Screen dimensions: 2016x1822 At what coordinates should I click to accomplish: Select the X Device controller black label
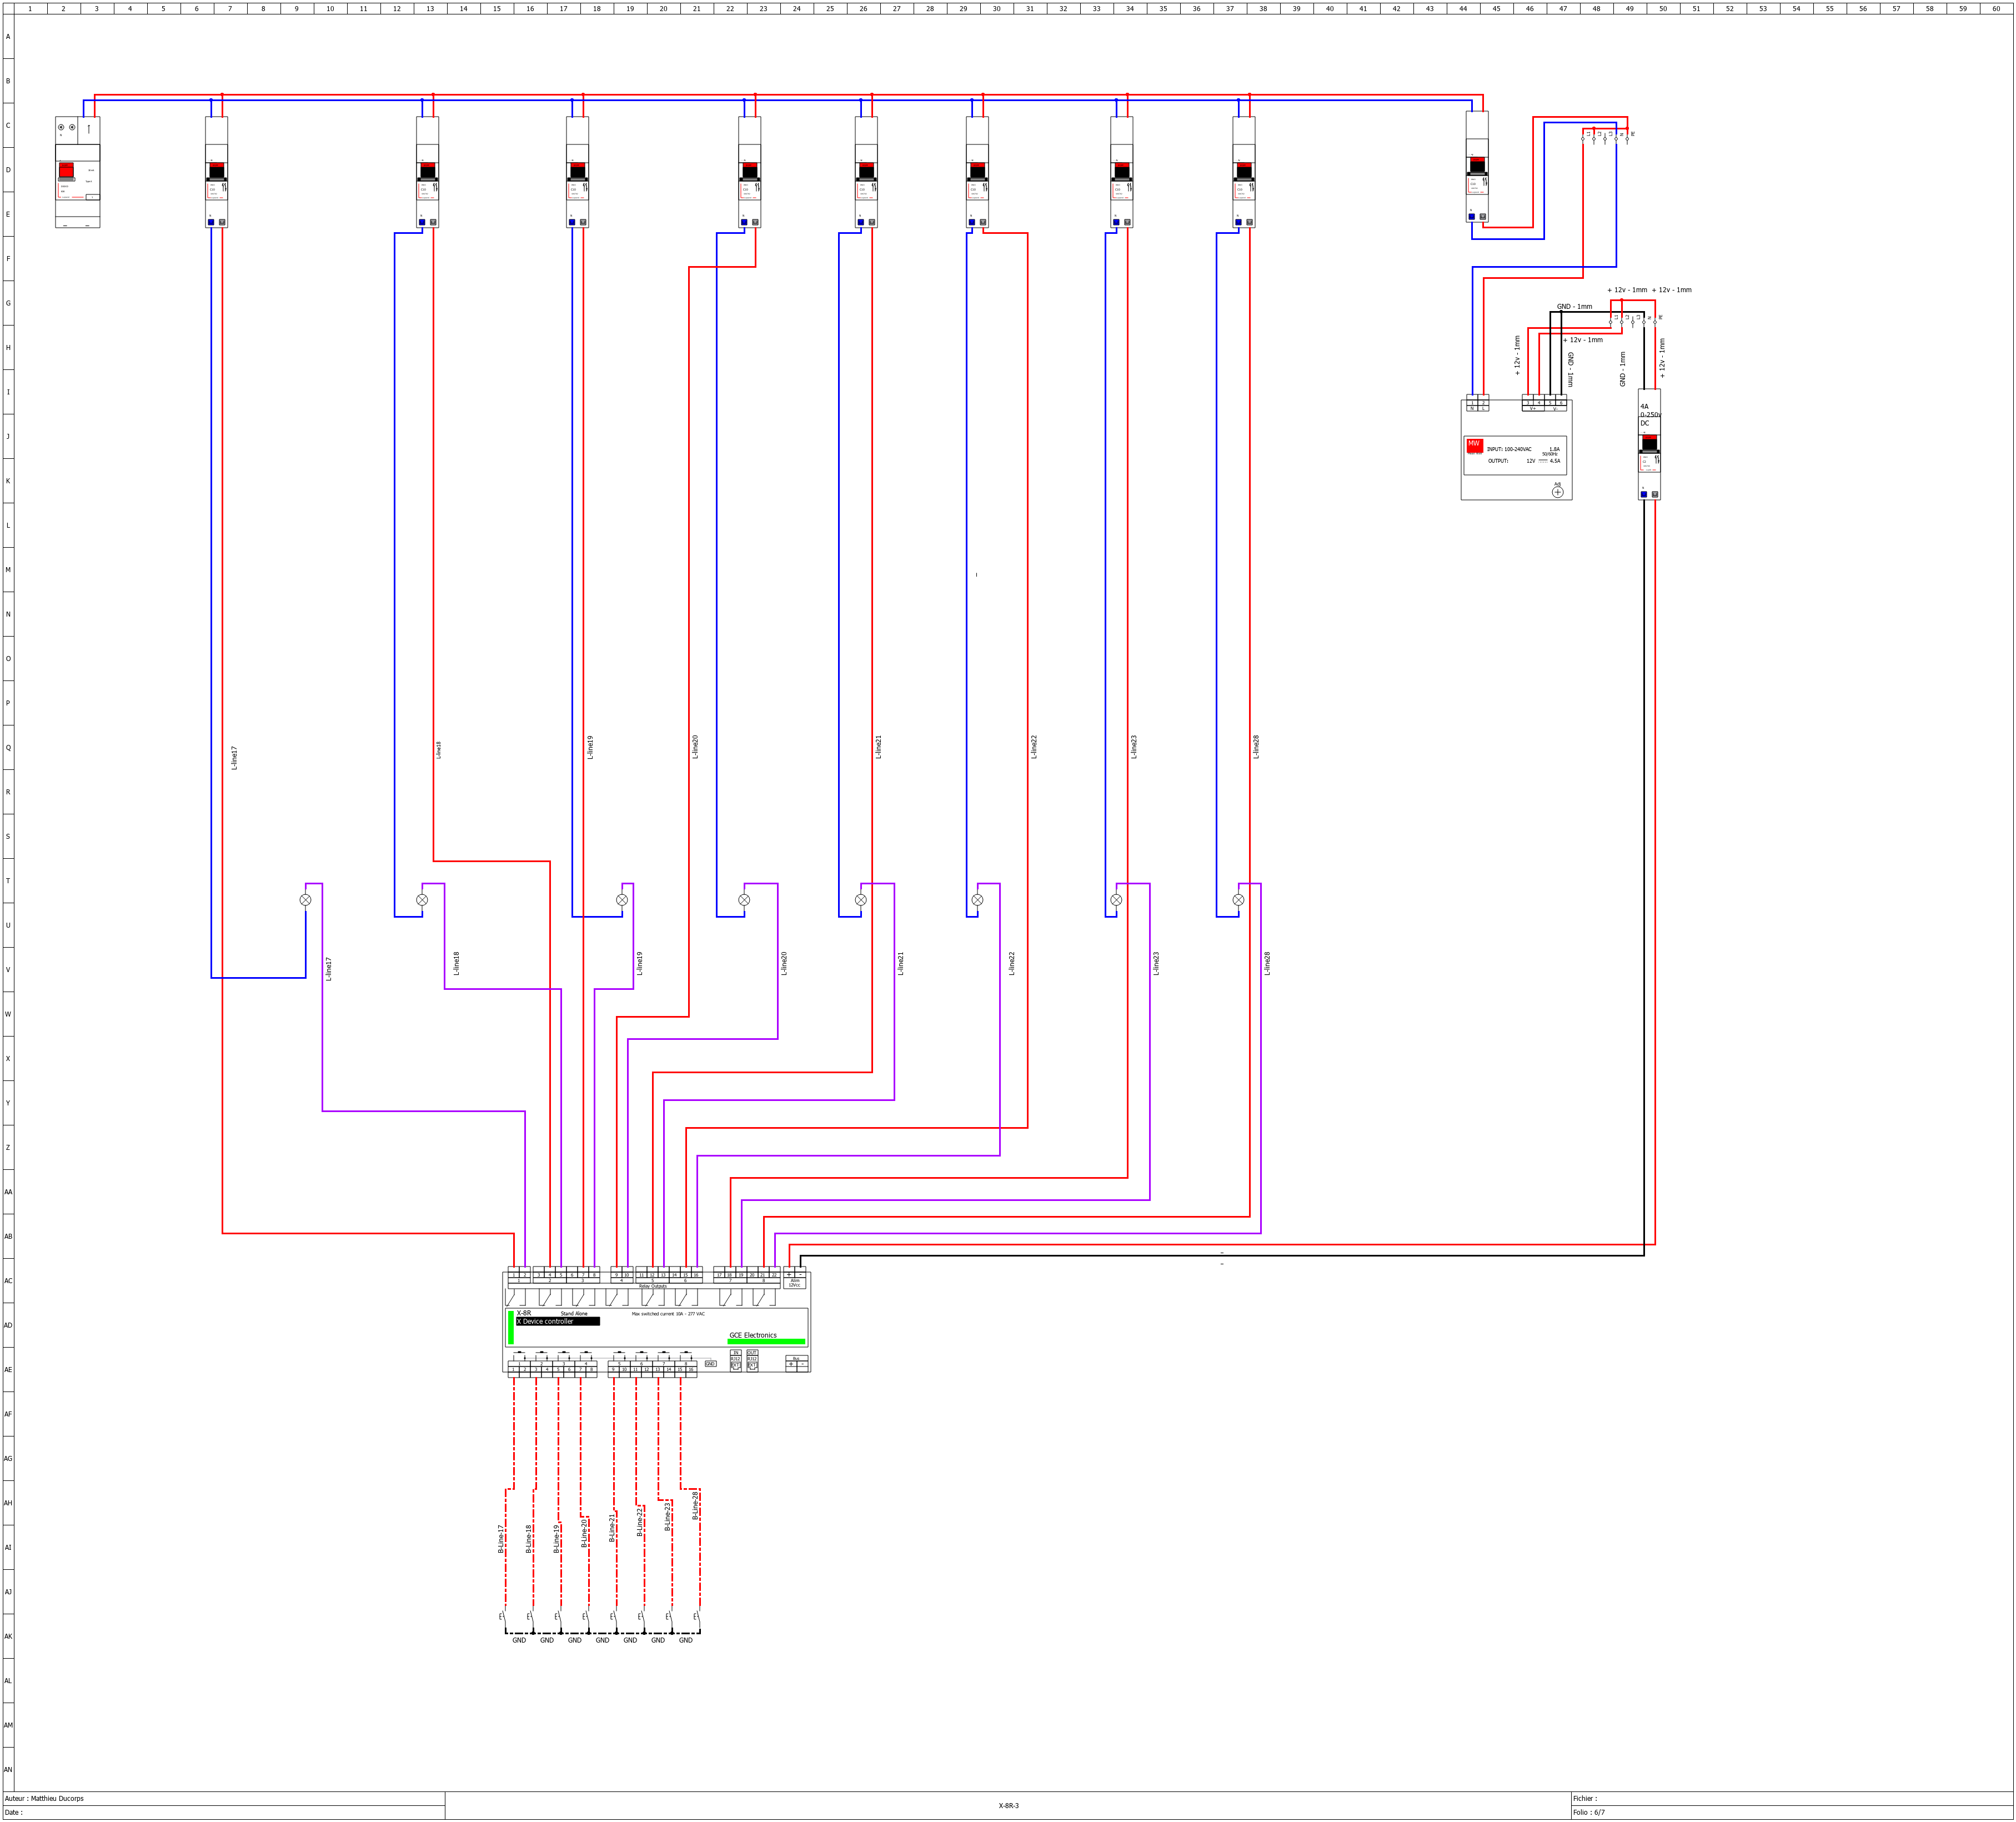557,1321
